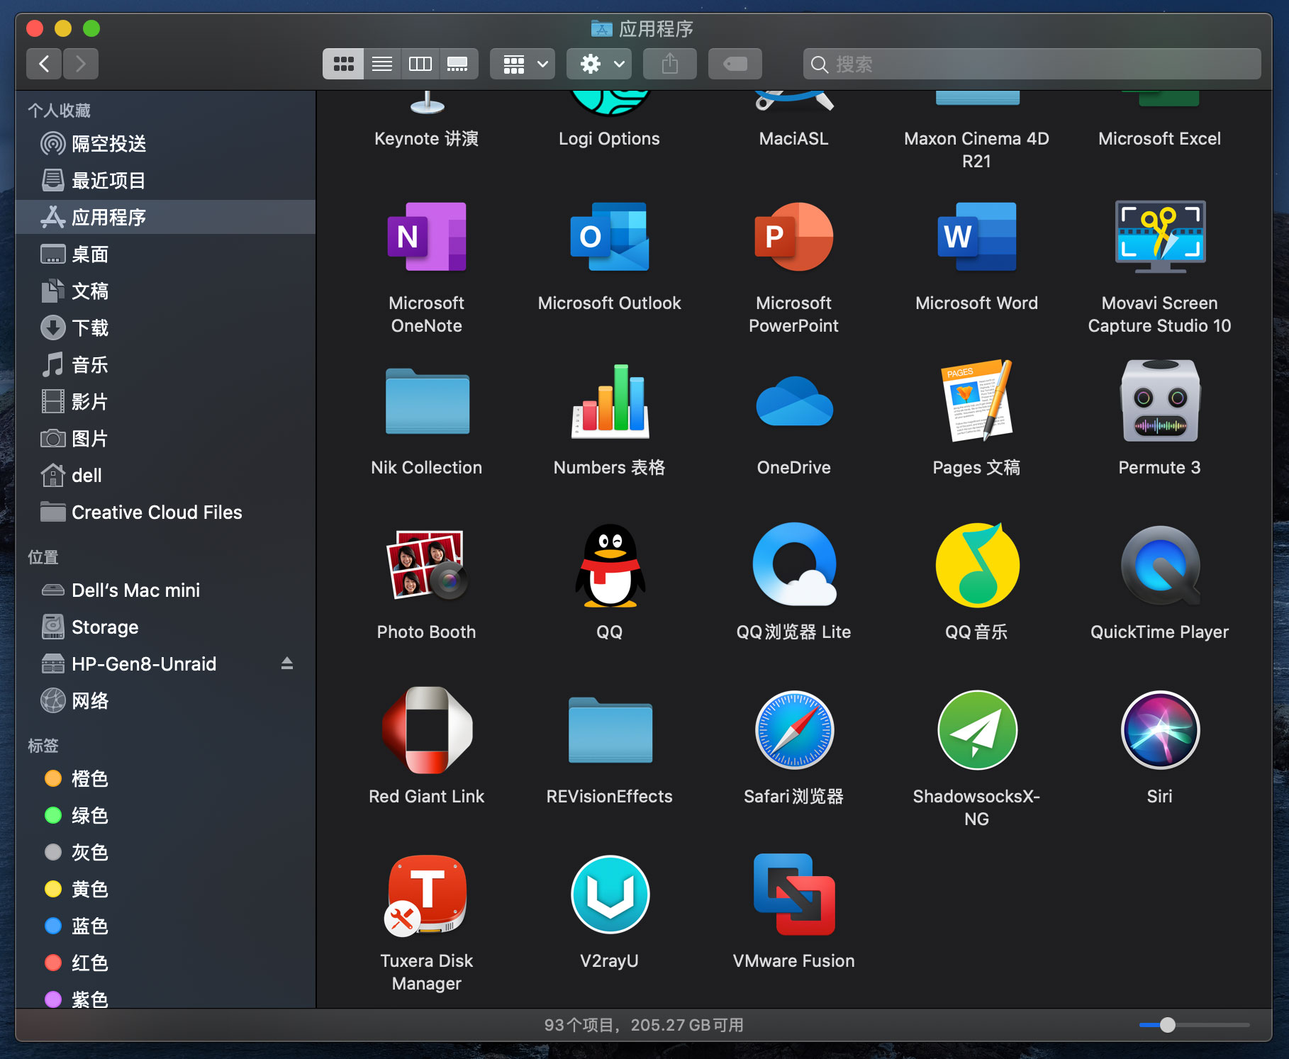Switch to icon view mode
This screenshot has width=1289, height=1059.
point(344,65)
